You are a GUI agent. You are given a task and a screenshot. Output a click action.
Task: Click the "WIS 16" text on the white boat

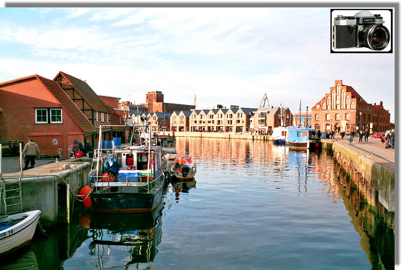click(7, 234)
